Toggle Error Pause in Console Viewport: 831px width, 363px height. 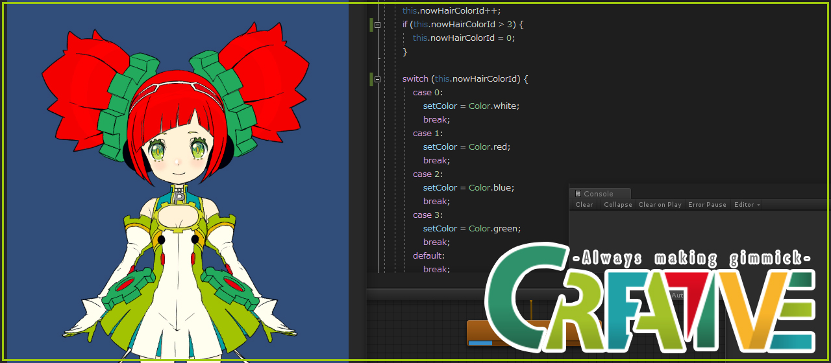pos(707,205)
